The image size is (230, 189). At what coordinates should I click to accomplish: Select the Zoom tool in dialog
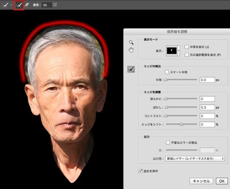point(131,42)
